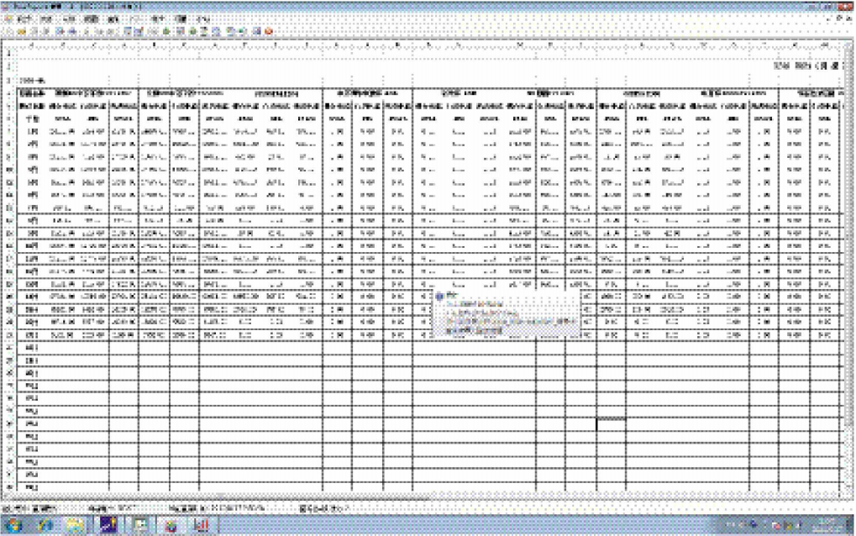
Task: Click the green icon in the toolbar
Action: pyautogui.click(x=168, y=30)
